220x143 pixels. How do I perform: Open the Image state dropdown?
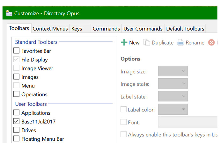(173, 83)
